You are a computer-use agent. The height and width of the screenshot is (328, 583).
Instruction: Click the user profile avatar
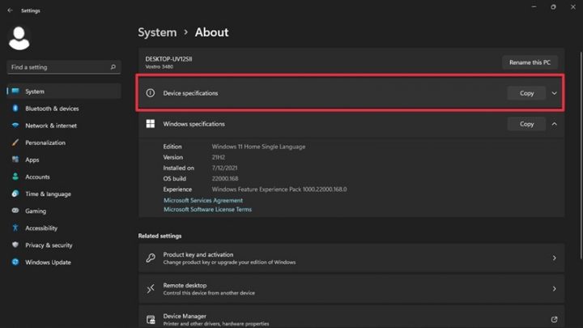19,38
